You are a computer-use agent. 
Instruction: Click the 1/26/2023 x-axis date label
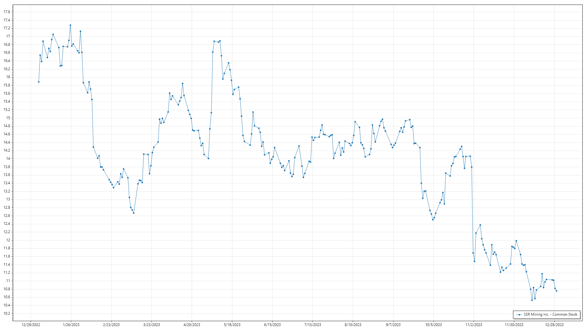71,325
